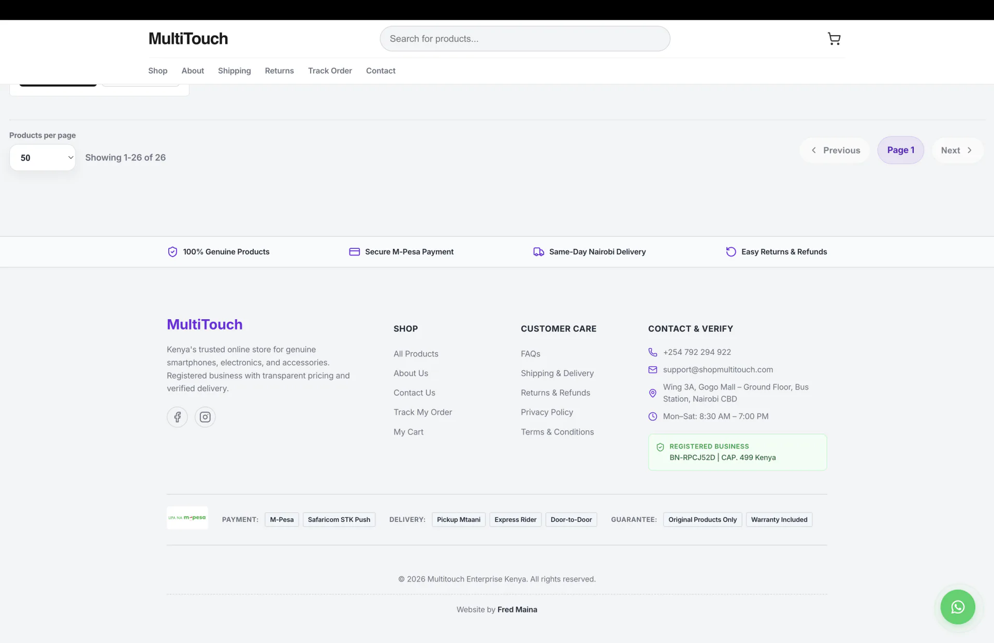The image size is (994, 643).
Task: Click the MultiTouch header logo
Action: [x=188, y=39]
